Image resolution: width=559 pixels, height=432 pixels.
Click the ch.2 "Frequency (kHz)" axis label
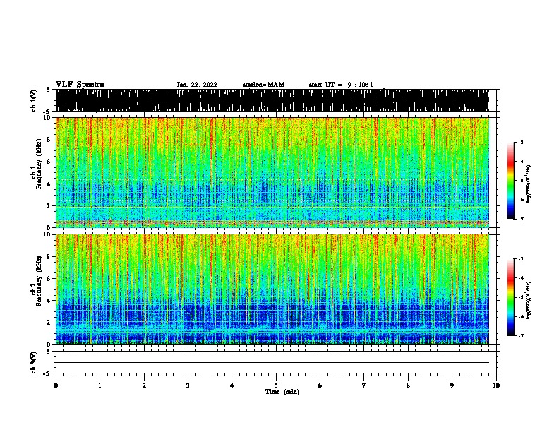(x=38, y=281)
